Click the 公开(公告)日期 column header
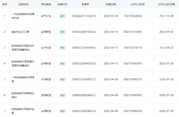Viewport: 179px width, 117px height. (166, 4)
